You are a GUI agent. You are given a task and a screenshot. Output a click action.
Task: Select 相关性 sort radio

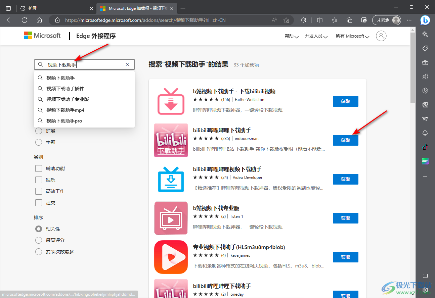[39, 229]
